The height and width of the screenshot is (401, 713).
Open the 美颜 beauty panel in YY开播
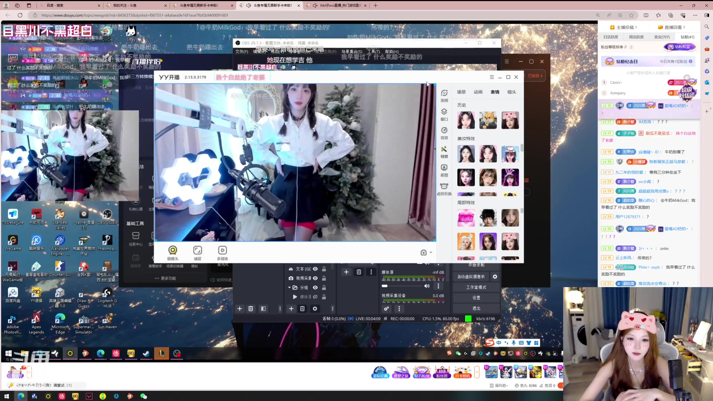(x=444, y=96)
